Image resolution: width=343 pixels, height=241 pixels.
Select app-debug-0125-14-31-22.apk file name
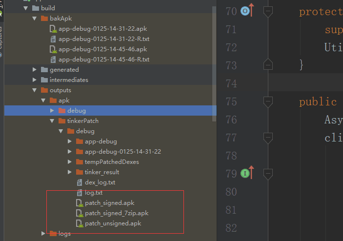coord(102,29)
